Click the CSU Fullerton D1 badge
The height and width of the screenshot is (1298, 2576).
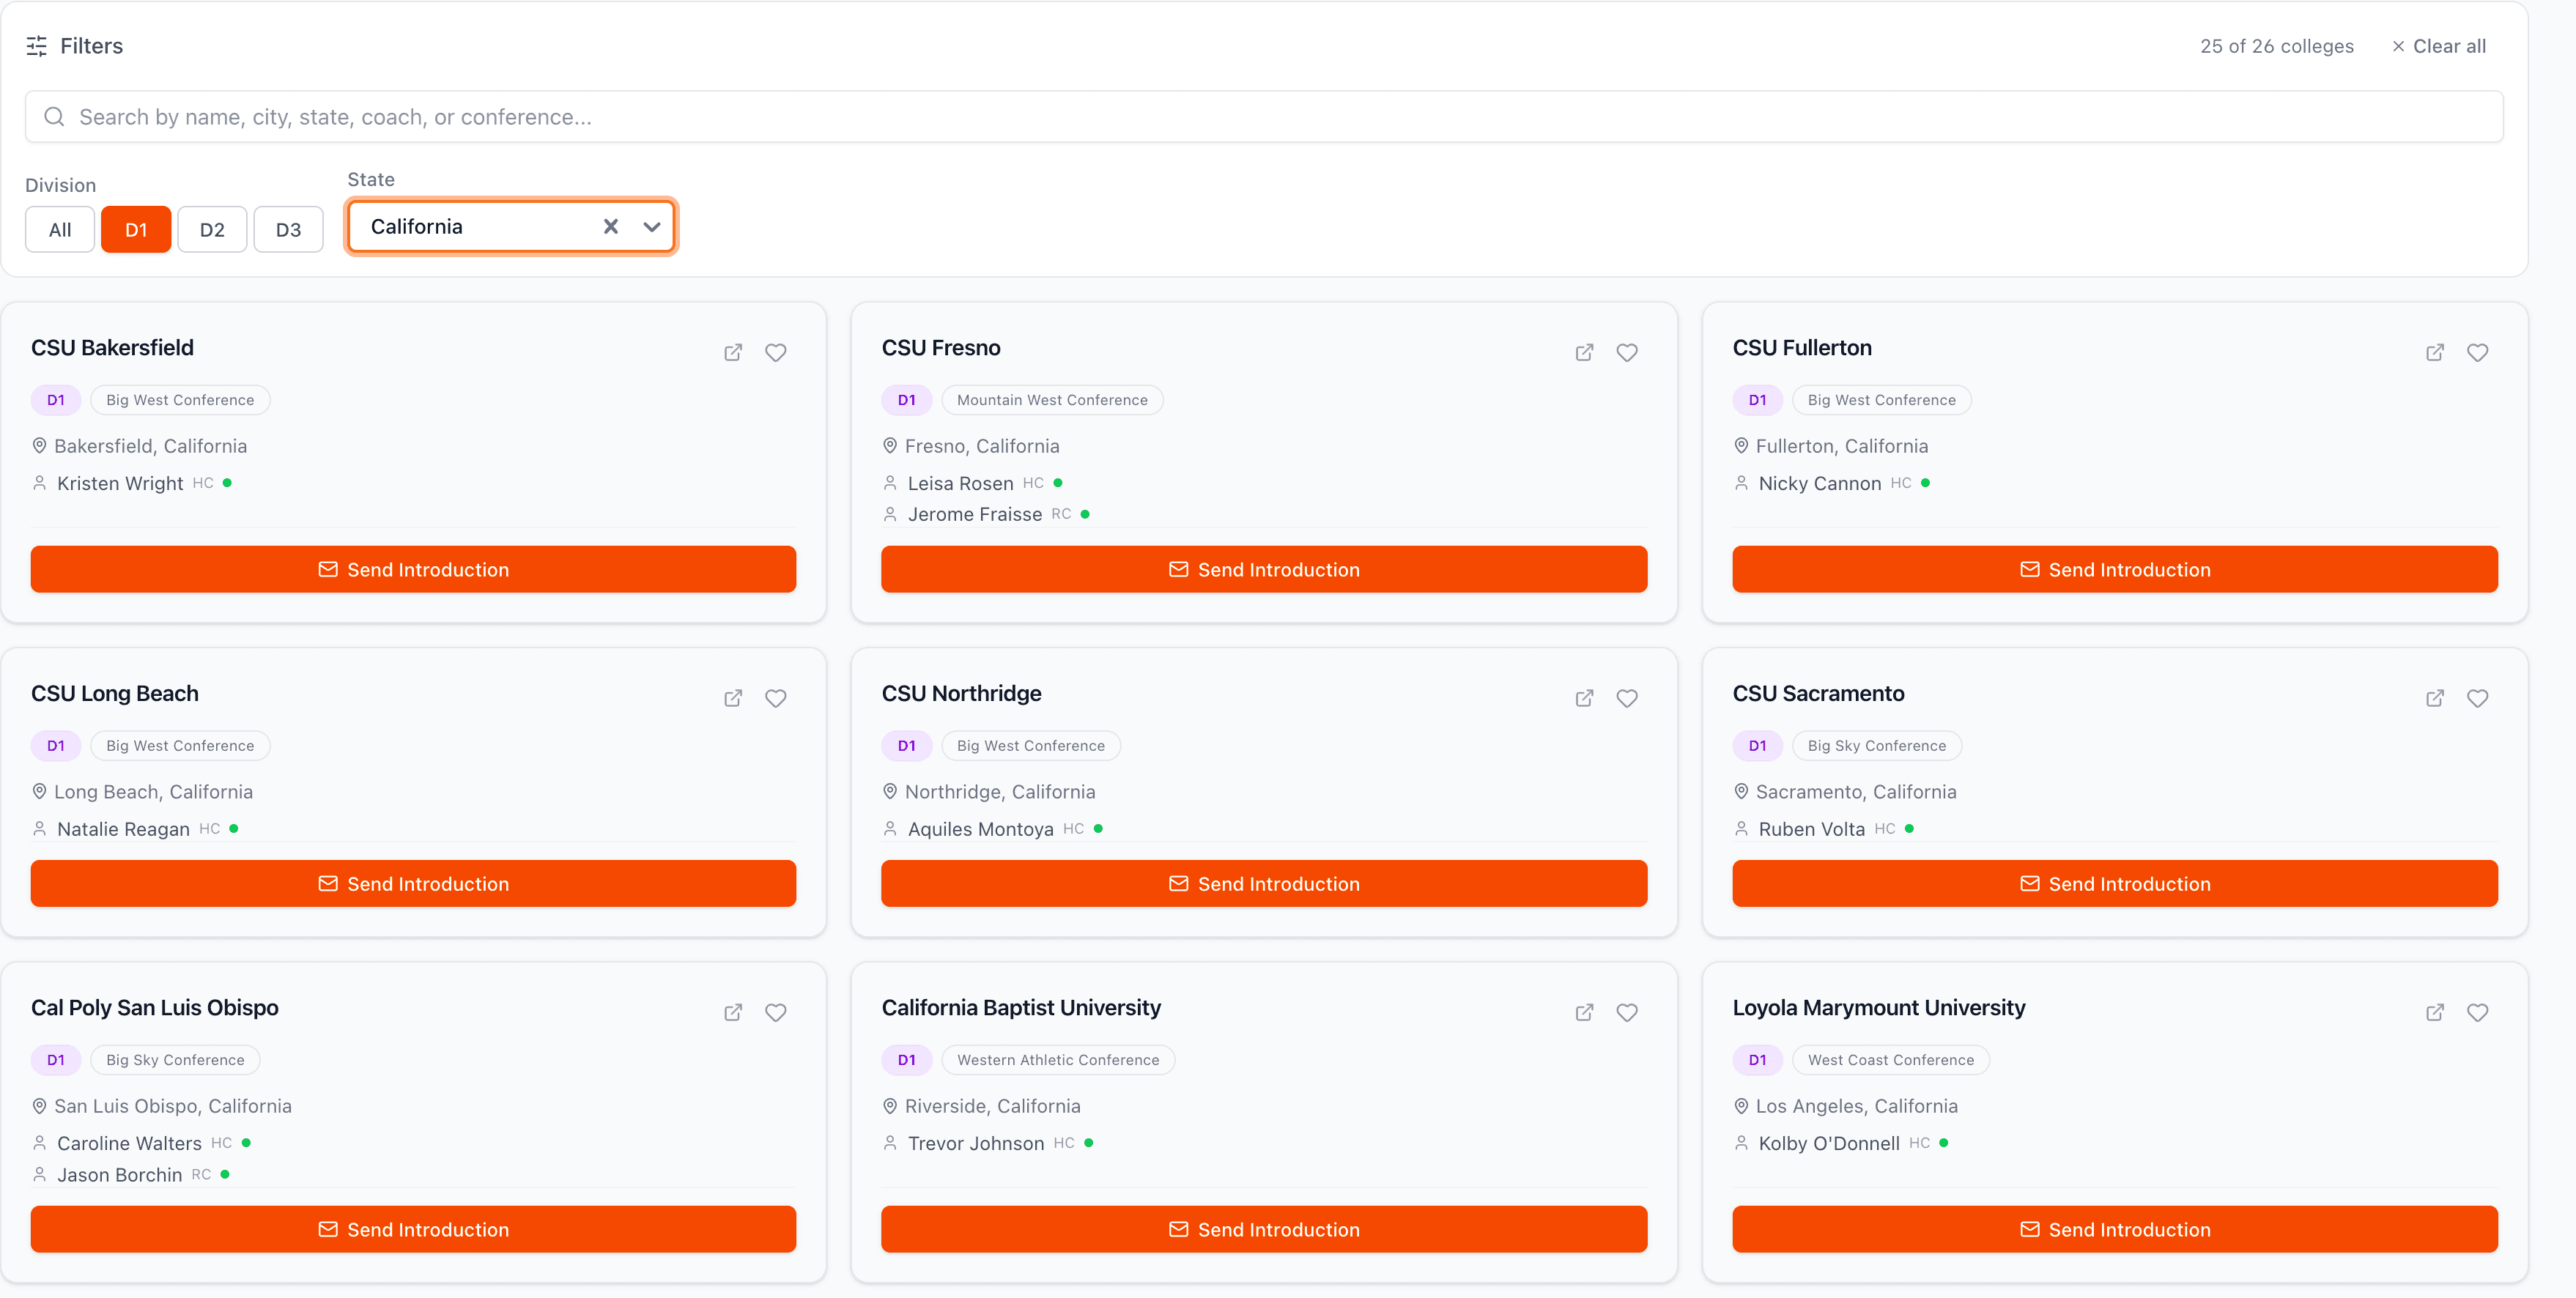click(1757, 400)
